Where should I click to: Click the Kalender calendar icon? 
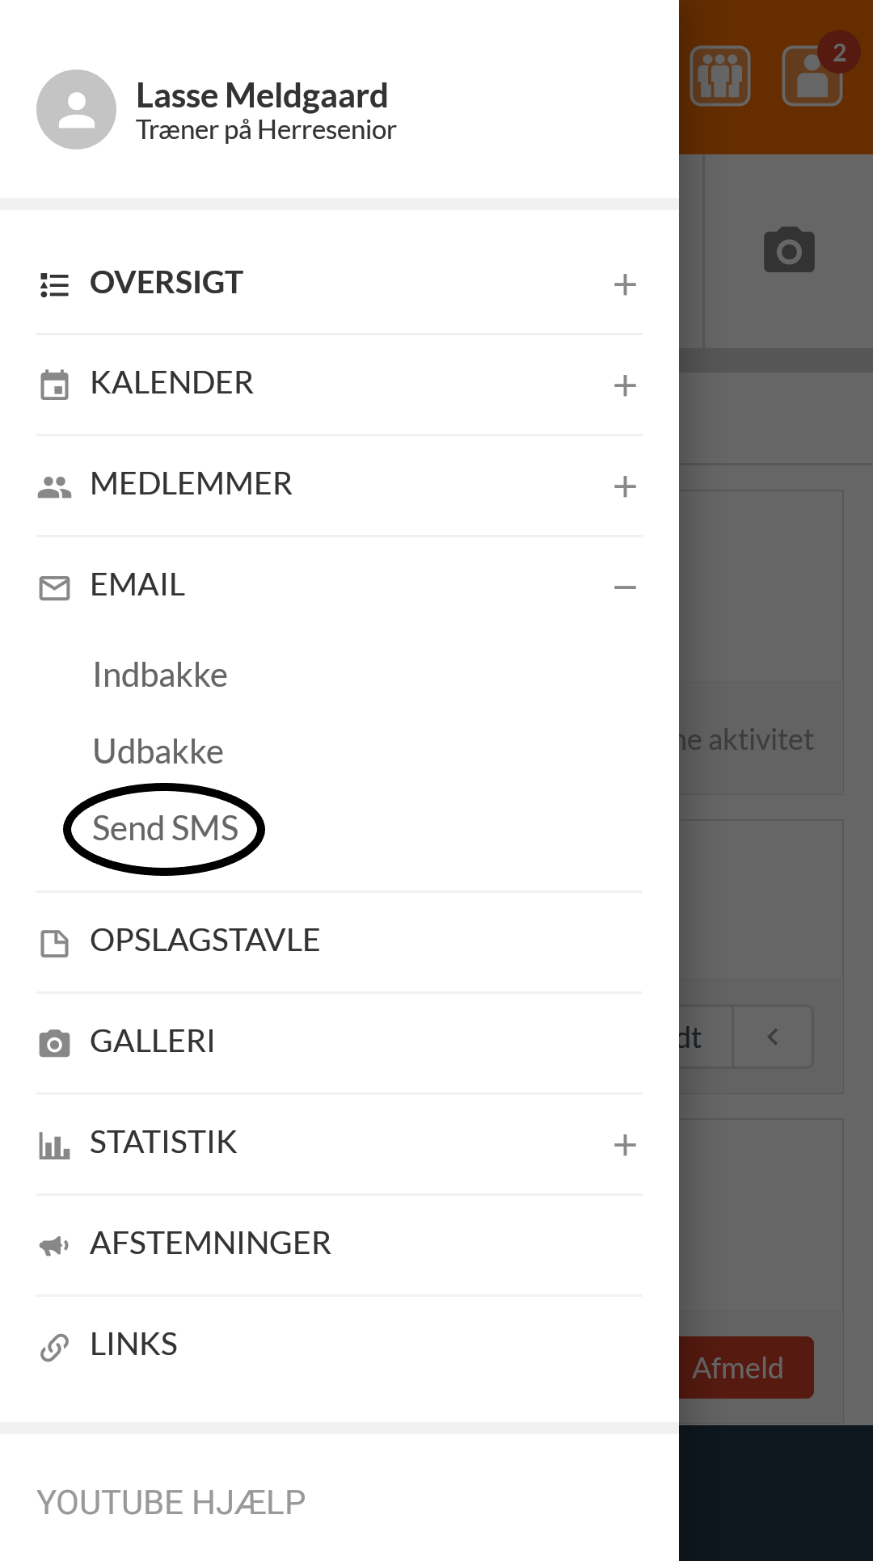pos(54,385)
